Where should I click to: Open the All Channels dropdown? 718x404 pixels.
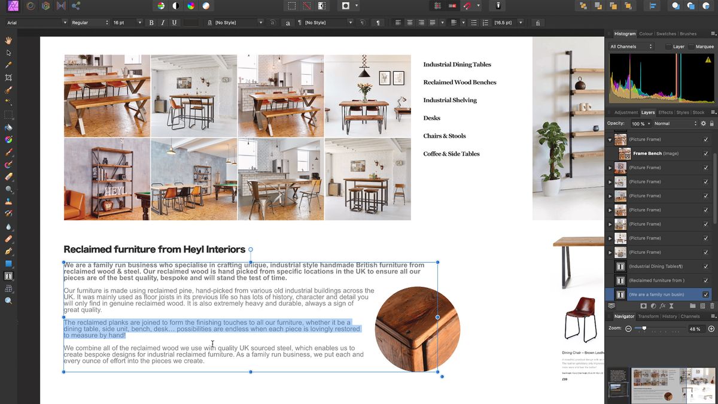631,45
